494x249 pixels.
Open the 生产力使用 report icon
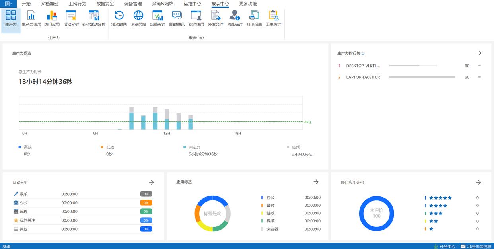pos(31,18)
